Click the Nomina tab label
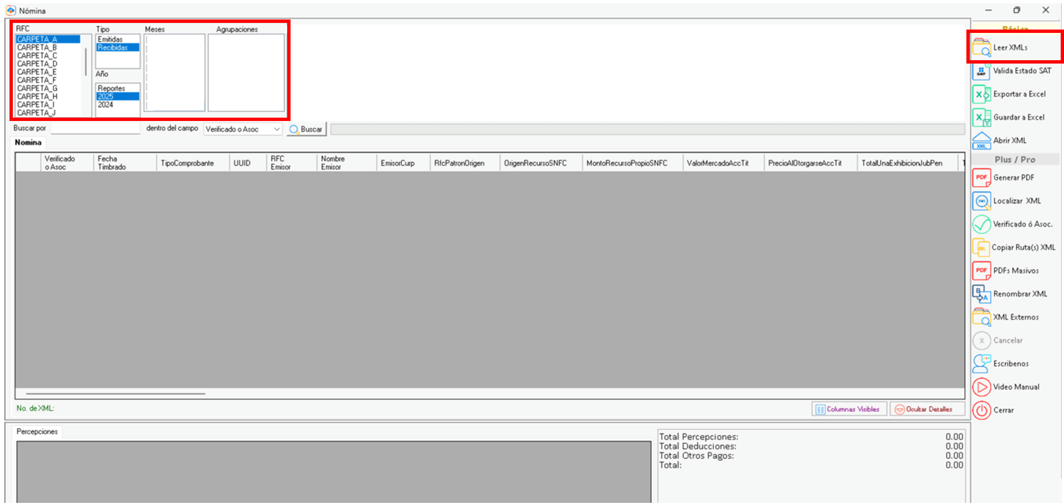The height and width of the screenshot is (504, 1064). point(28,143)
